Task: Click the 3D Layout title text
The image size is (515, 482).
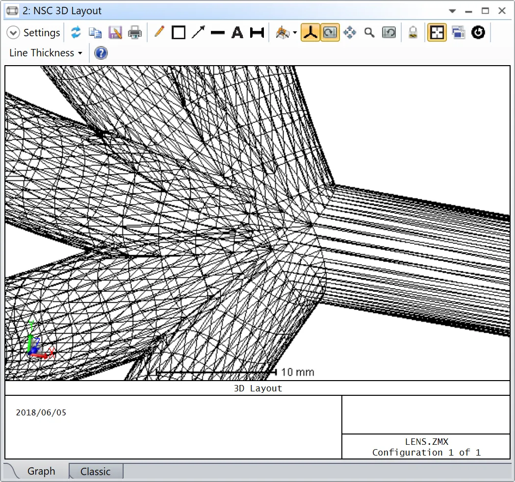Action: click(258, 388)
